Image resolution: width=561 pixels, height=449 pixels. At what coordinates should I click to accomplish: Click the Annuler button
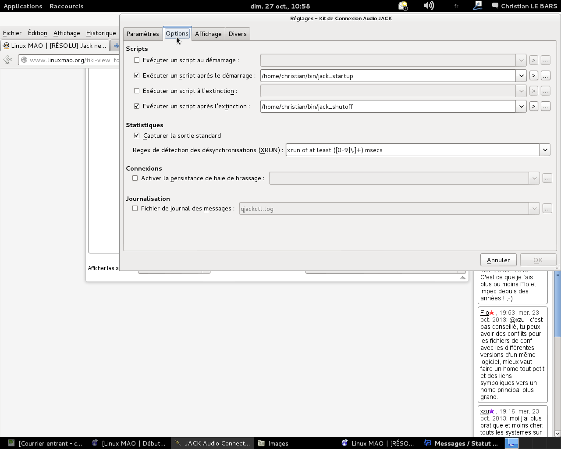tap(498, 260)
